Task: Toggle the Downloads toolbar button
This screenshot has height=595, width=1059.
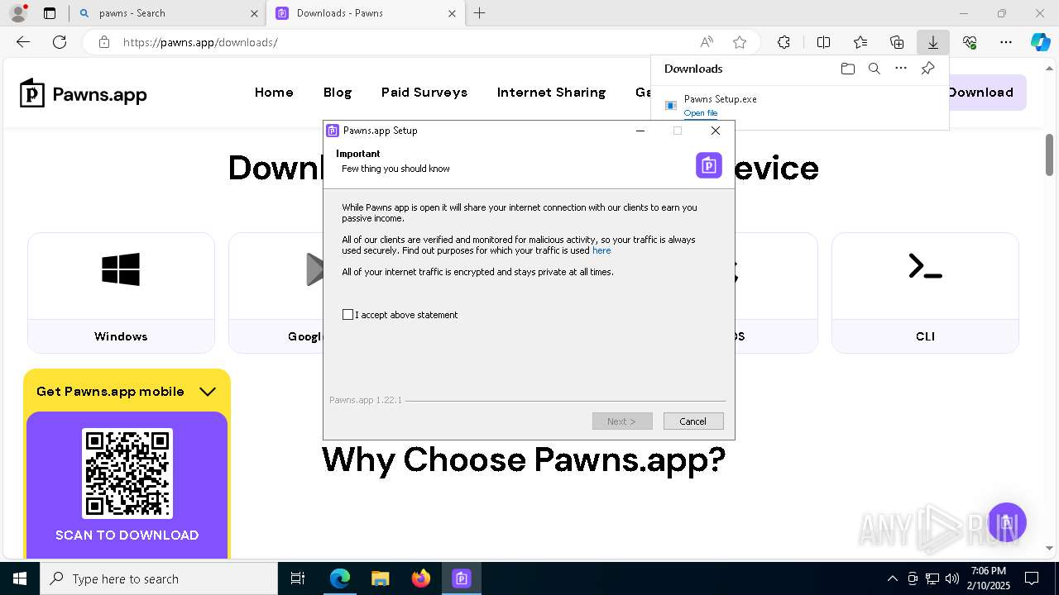Action: pos(933,42)
